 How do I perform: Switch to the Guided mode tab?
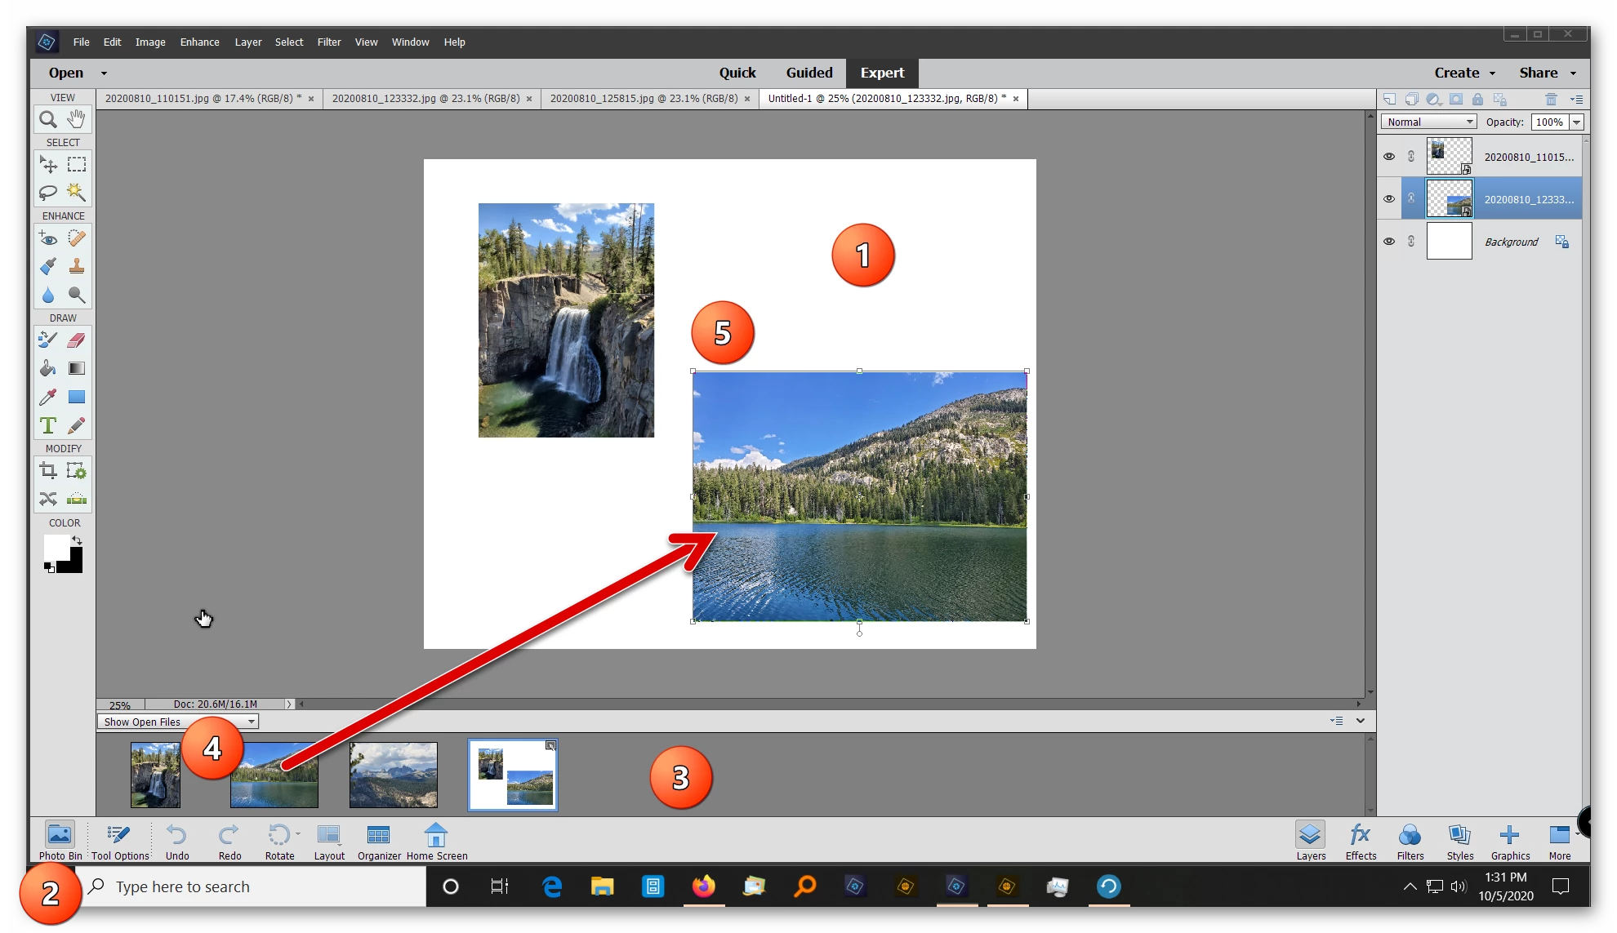(809, 73)
